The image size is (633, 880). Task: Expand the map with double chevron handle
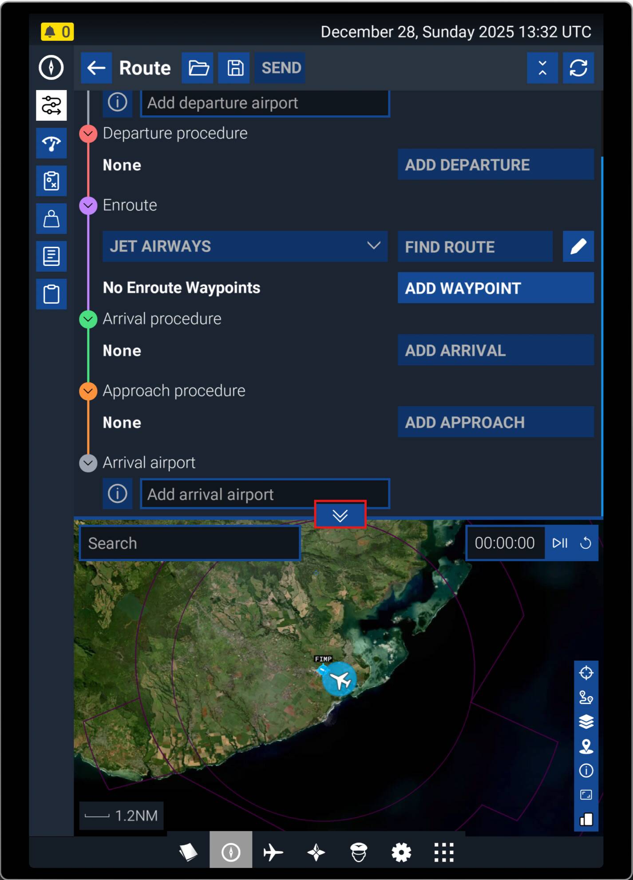340,515
